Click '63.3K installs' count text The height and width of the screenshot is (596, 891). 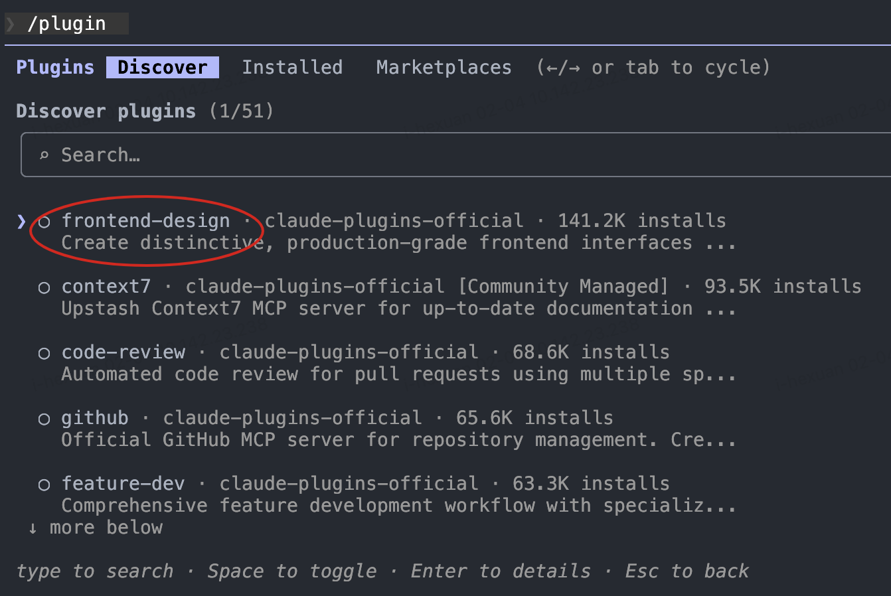click(591, 483)
